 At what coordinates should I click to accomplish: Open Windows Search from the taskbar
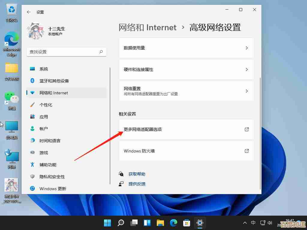pyautogui.click(x=121, y=223)
